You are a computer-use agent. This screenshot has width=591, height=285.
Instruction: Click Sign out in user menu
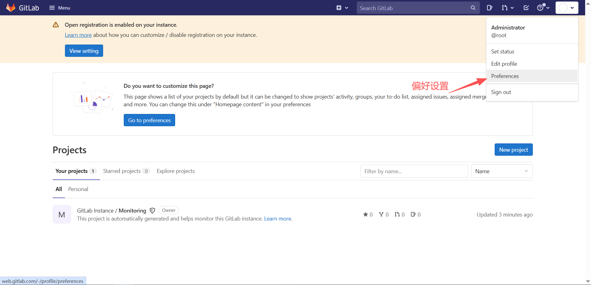pos(532,92)
